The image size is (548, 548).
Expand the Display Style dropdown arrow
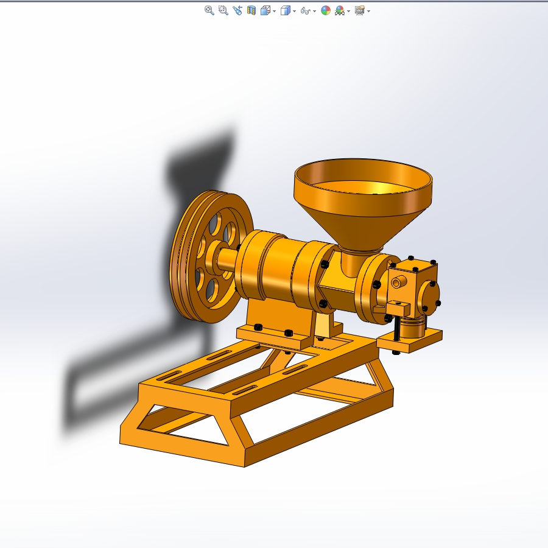click(294, 11)
